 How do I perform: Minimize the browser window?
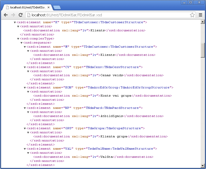pyautogui.click(x=184, y=2)
